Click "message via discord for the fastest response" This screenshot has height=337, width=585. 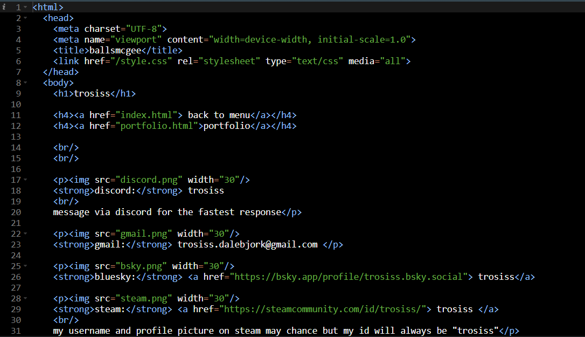(167, 212)
